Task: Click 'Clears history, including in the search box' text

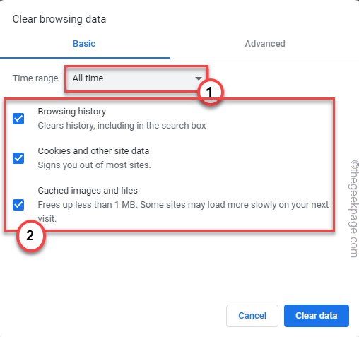Action: 122,126
